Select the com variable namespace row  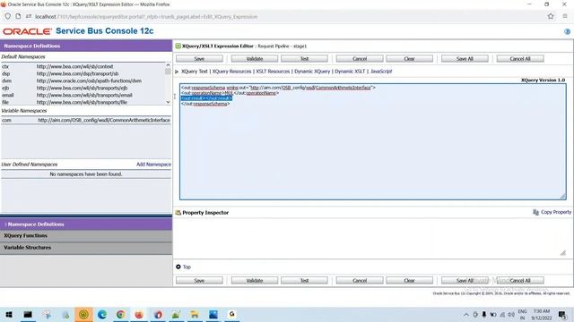pyautogui.click(x=86, y=120)
